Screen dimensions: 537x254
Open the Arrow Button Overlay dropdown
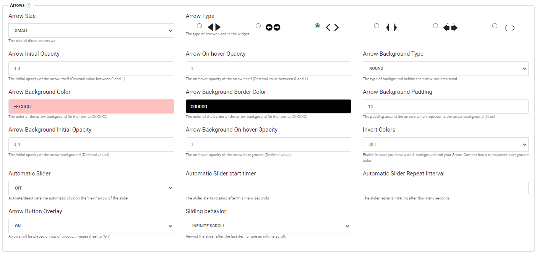[x=91, y=226]
